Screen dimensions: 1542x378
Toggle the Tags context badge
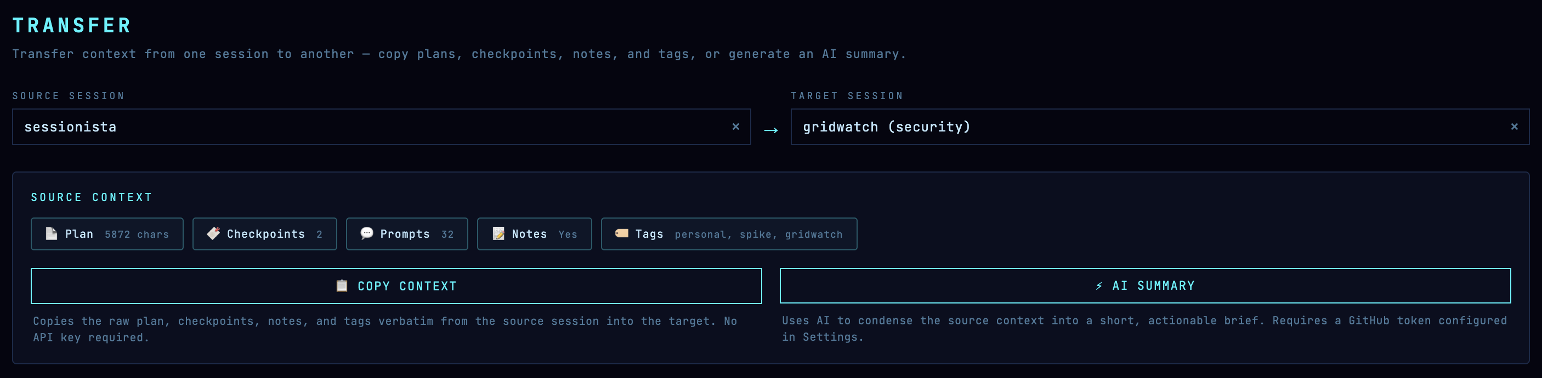pyautogui.click(x=728, y=234)
